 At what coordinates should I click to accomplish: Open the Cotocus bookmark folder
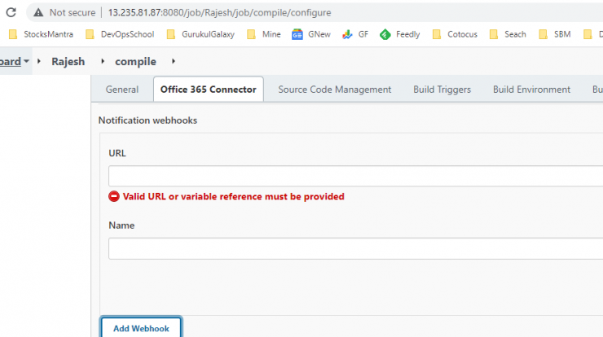(455, 34)
